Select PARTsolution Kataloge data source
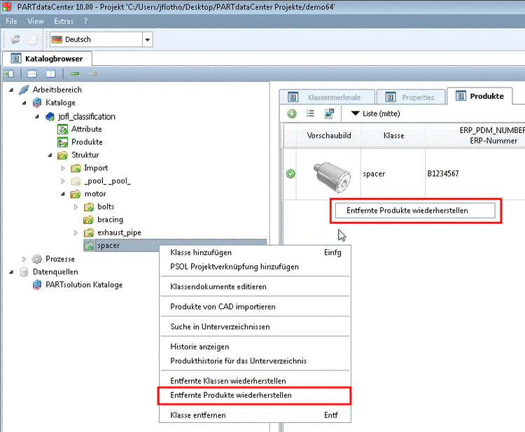Screen dimensions: 525x432 [84, 285]
